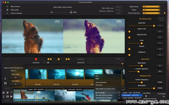Viewport: 169px width, 105px height.
Task: Open the Go to marker menu entry
Action: [x=107, y=93]
